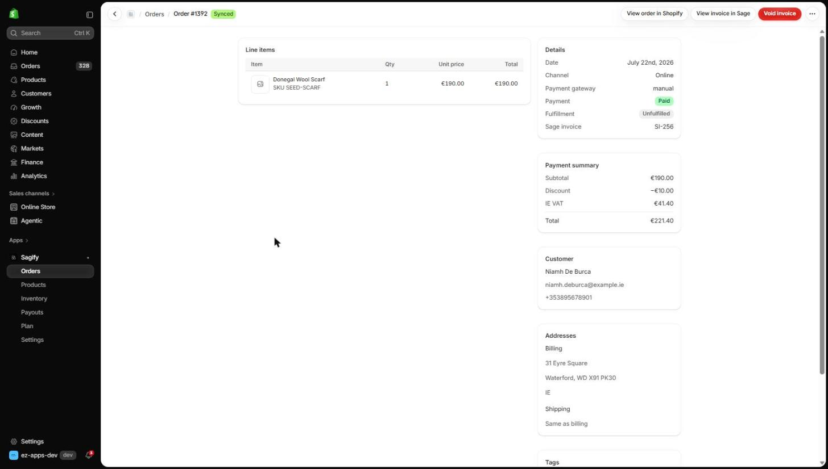Click the phone number +353895678901
This screenshot has height=469, width=828.
(x=568, y=298)
